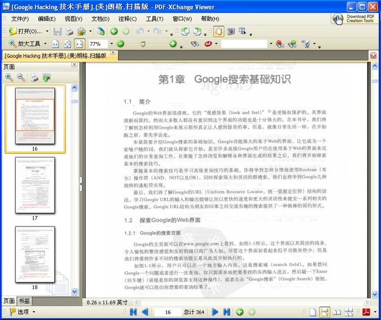Go to the previous page with blue arrow

click(x=145, y=312)
